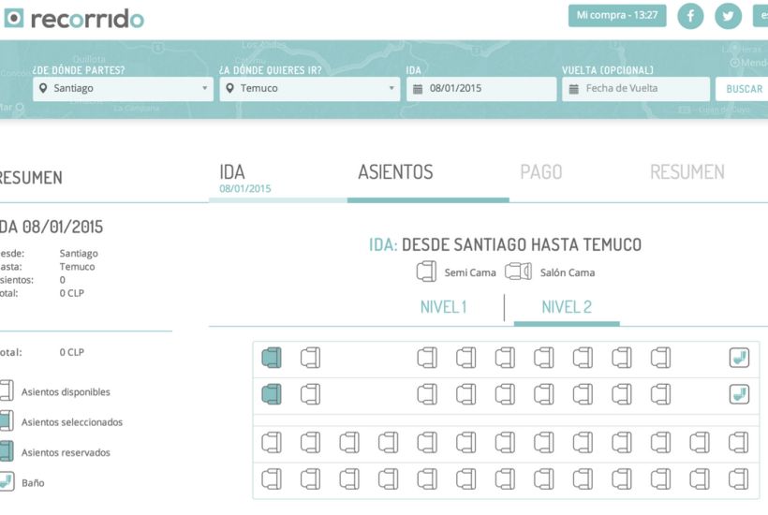Switch to the NIVEL 2 tab
Image resolution: width=768 pixels, height=515 pixels.
pyautogui.click(x=567, y=307)
